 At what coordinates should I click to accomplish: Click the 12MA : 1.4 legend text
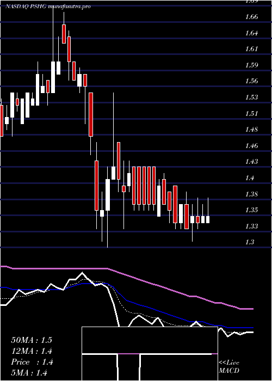point(32,351)
